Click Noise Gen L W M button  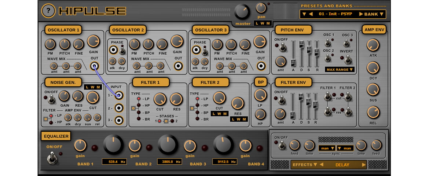[93, 87]
